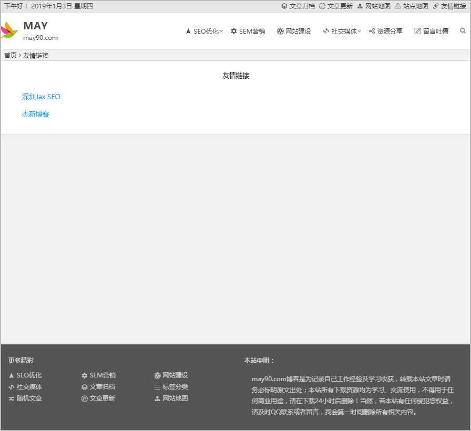Go to 留言吐槽 page
This screenshot has width=471, height=431.
431,31
